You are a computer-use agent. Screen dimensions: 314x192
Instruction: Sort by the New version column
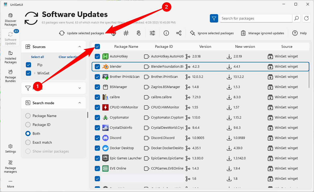[245, 46]
